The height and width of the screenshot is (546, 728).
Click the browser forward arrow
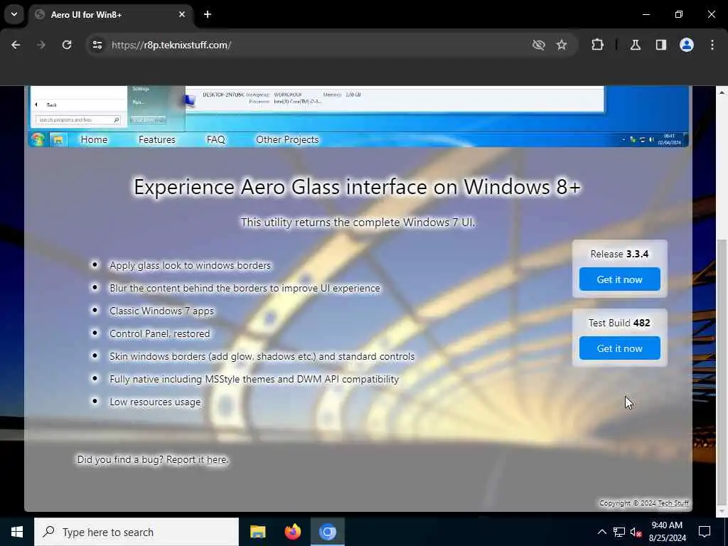[x=41, y=45]
